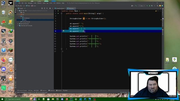Screen dimensions: 180x101
Task: Open the Refactor menu
Action: point(39,3)
